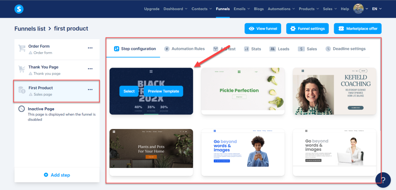396x190 pixels.
Task: Click the Order Form cart icon
Action: click(x=22, y=49)
